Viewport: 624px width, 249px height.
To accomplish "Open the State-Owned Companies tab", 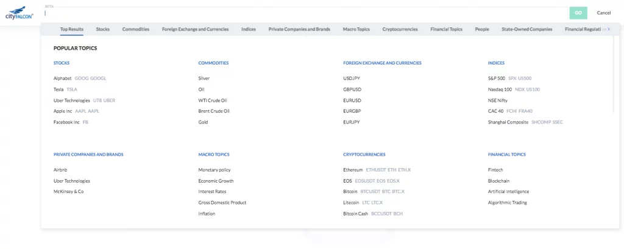I will (527, 29).
